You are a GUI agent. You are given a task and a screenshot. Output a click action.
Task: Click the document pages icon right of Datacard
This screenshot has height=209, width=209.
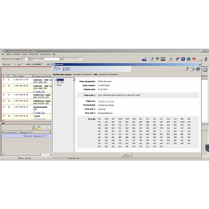pos(205,70)
